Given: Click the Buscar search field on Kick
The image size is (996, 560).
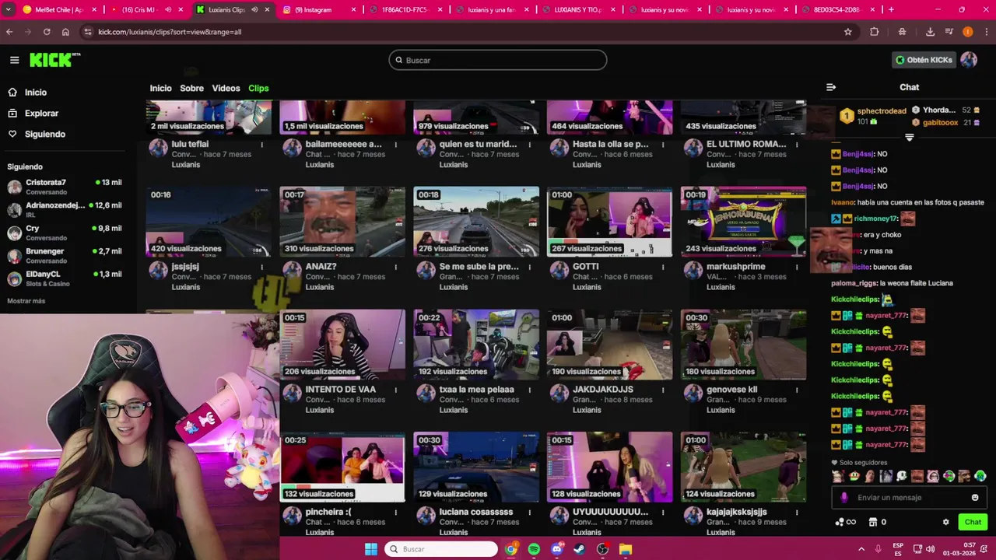Looking at the screenshot, I should pos(498,60).
